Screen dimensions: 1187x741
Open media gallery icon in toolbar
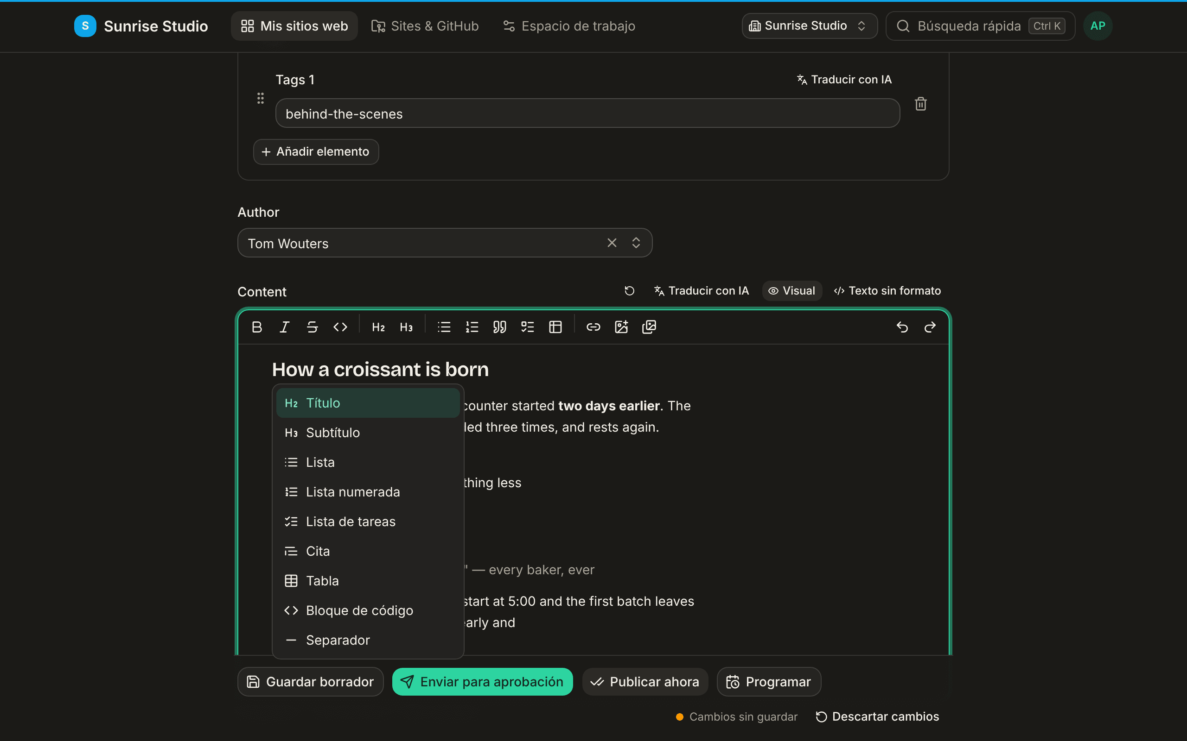click(x=650, y=327)
